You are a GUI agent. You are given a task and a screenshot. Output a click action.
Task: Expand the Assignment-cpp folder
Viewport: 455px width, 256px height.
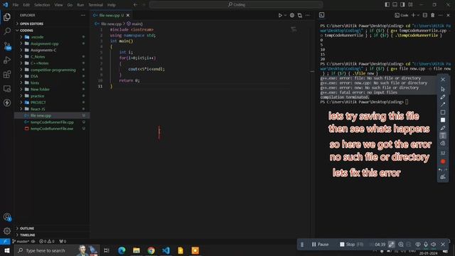point(44,43)
